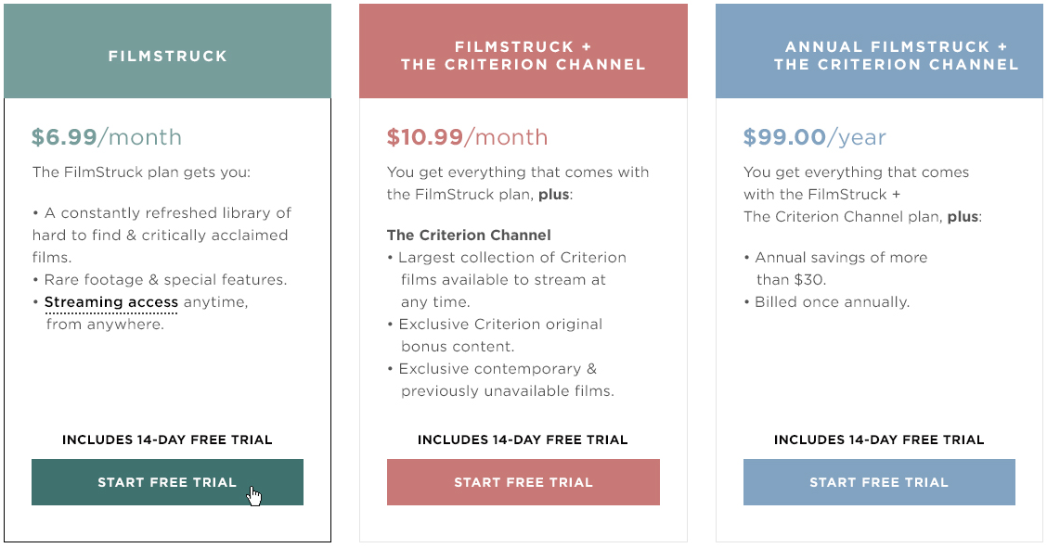Click the $6.99/month price
The height and width of the screenshot is (548, 1047).
(x=107, y=137)
